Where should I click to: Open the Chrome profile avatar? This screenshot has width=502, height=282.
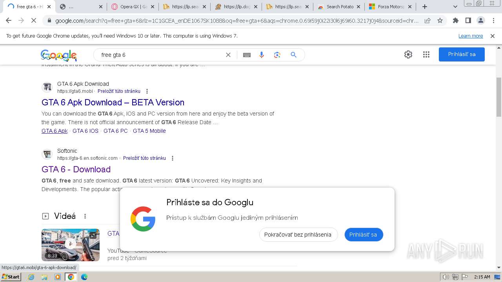coord(481,21)
